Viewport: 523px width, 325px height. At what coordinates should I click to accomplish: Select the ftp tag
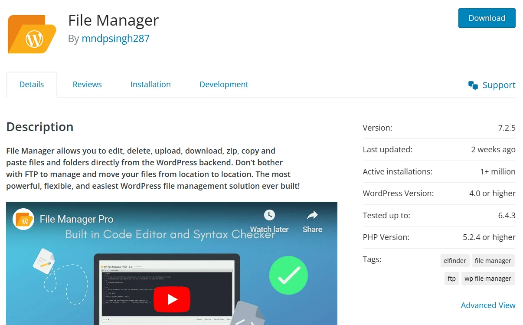[452, 279]
